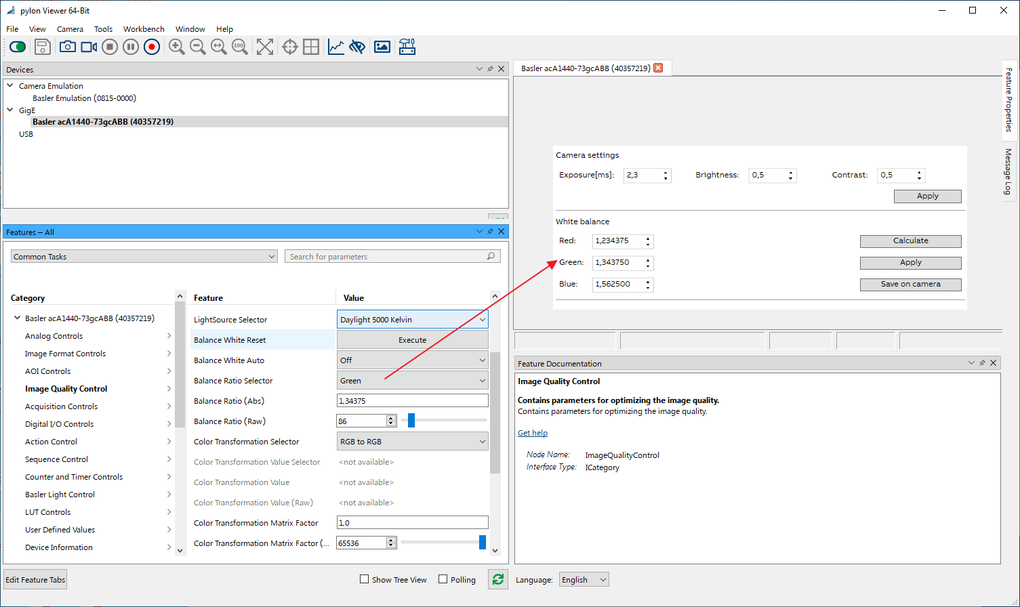Toggle the camera connection switch in toolbar
Screen dimensions: 1020x607
click(18, 47)
